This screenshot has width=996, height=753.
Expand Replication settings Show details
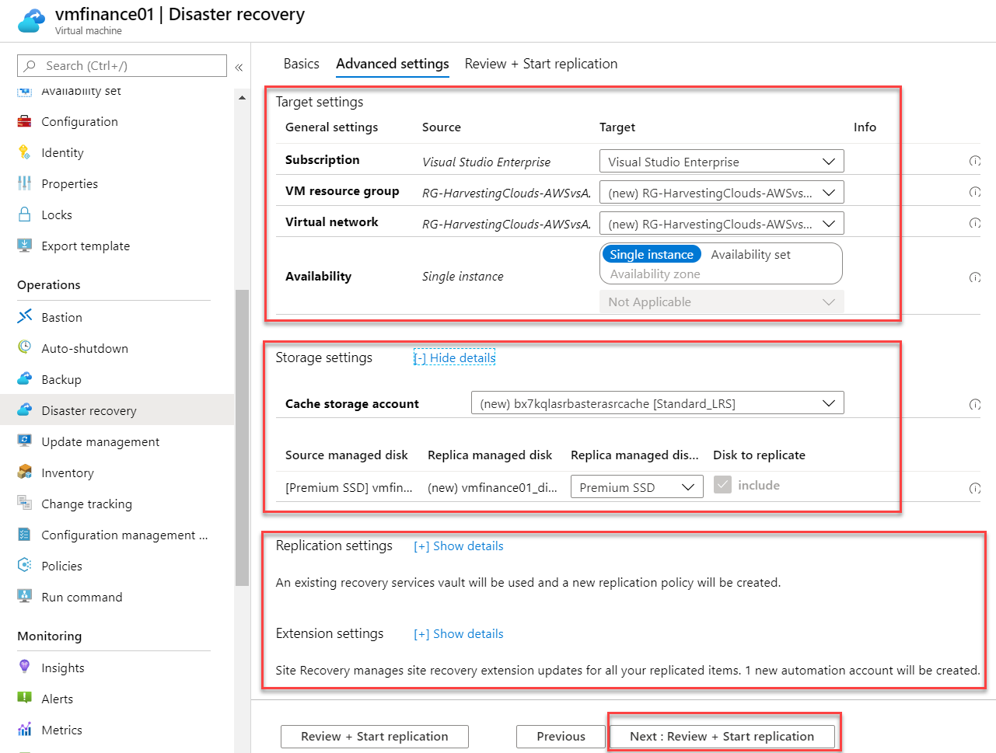click(x=459, y=546)
